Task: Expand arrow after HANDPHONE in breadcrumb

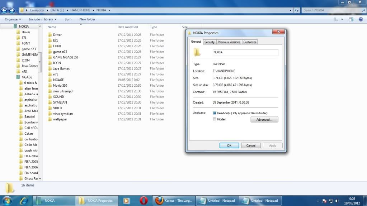Action: (93, 10)
